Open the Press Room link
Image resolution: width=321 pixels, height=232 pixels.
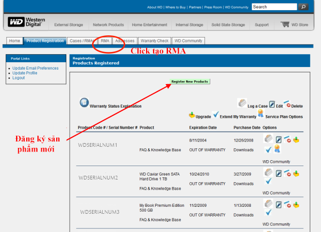pyautogui.click(x=213, y=7)
